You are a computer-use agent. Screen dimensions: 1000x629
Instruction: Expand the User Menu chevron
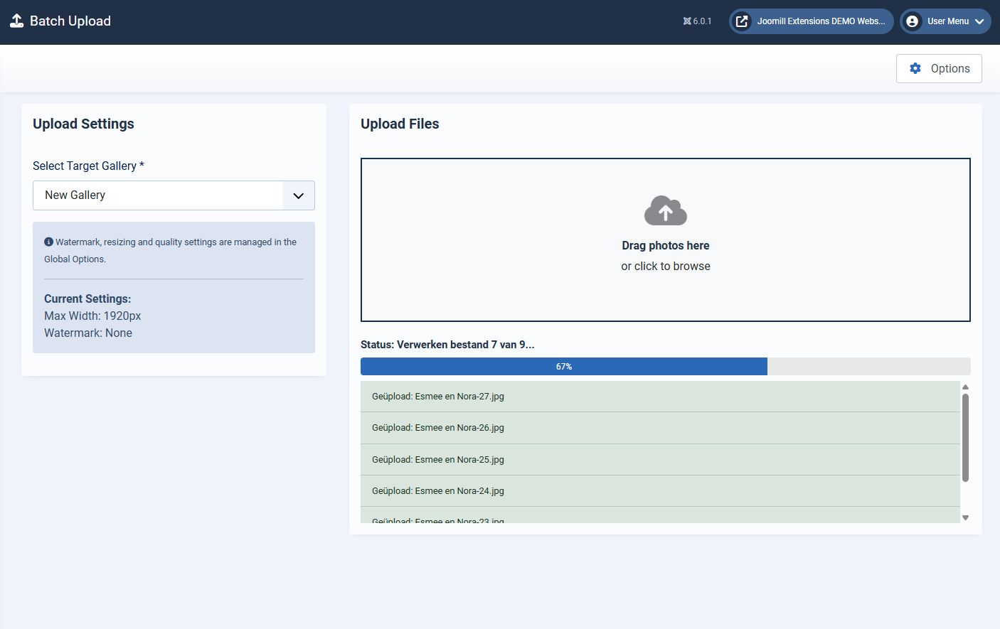pyautogui.click(x=979, y=21)
